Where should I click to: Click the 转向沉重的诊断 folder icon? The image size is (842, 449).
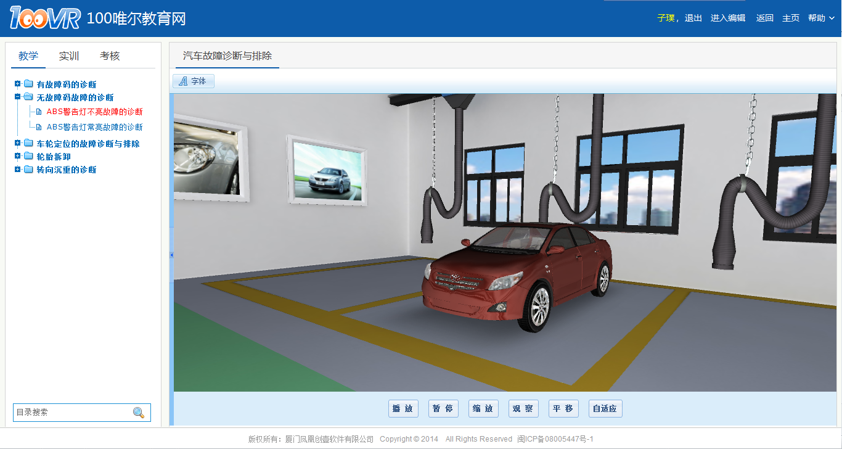tap(28, 170)
